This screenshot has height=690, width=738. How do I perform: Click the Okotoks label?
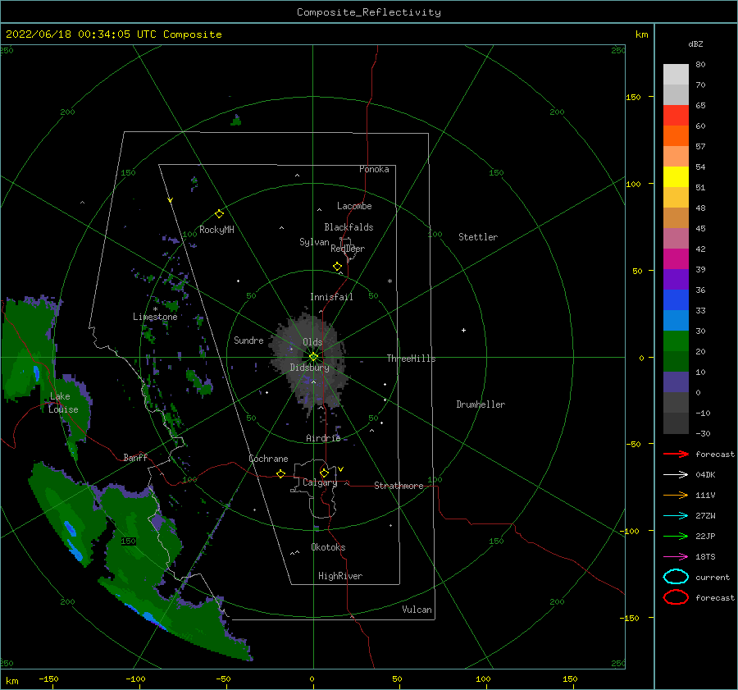[328, 547]
